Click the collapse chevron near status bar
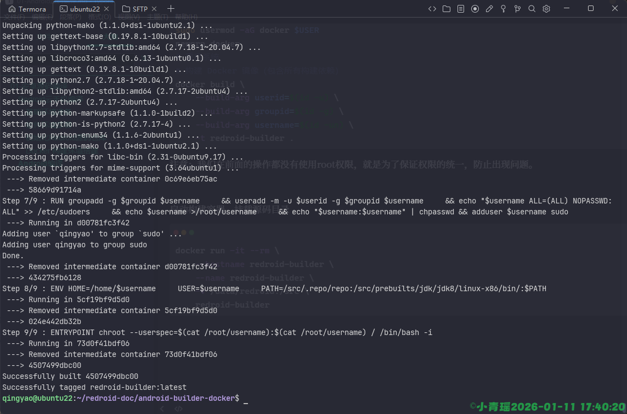Viewport: 627px width, 414px height. [162, 409]
